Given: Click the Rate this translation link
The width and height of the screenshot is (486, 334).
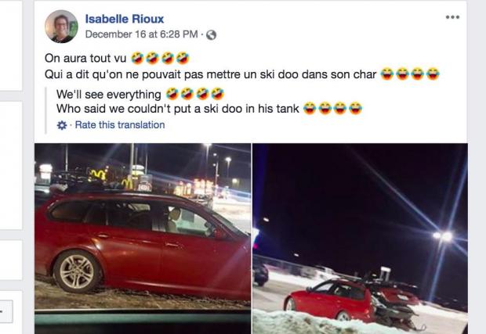Looking at the screenshot, I should (120, 125).
